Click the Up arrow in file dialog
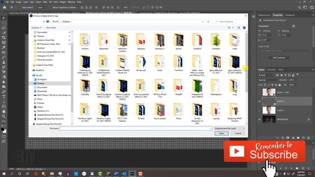This screenshot has height=177, width=315. click(44, 22)
